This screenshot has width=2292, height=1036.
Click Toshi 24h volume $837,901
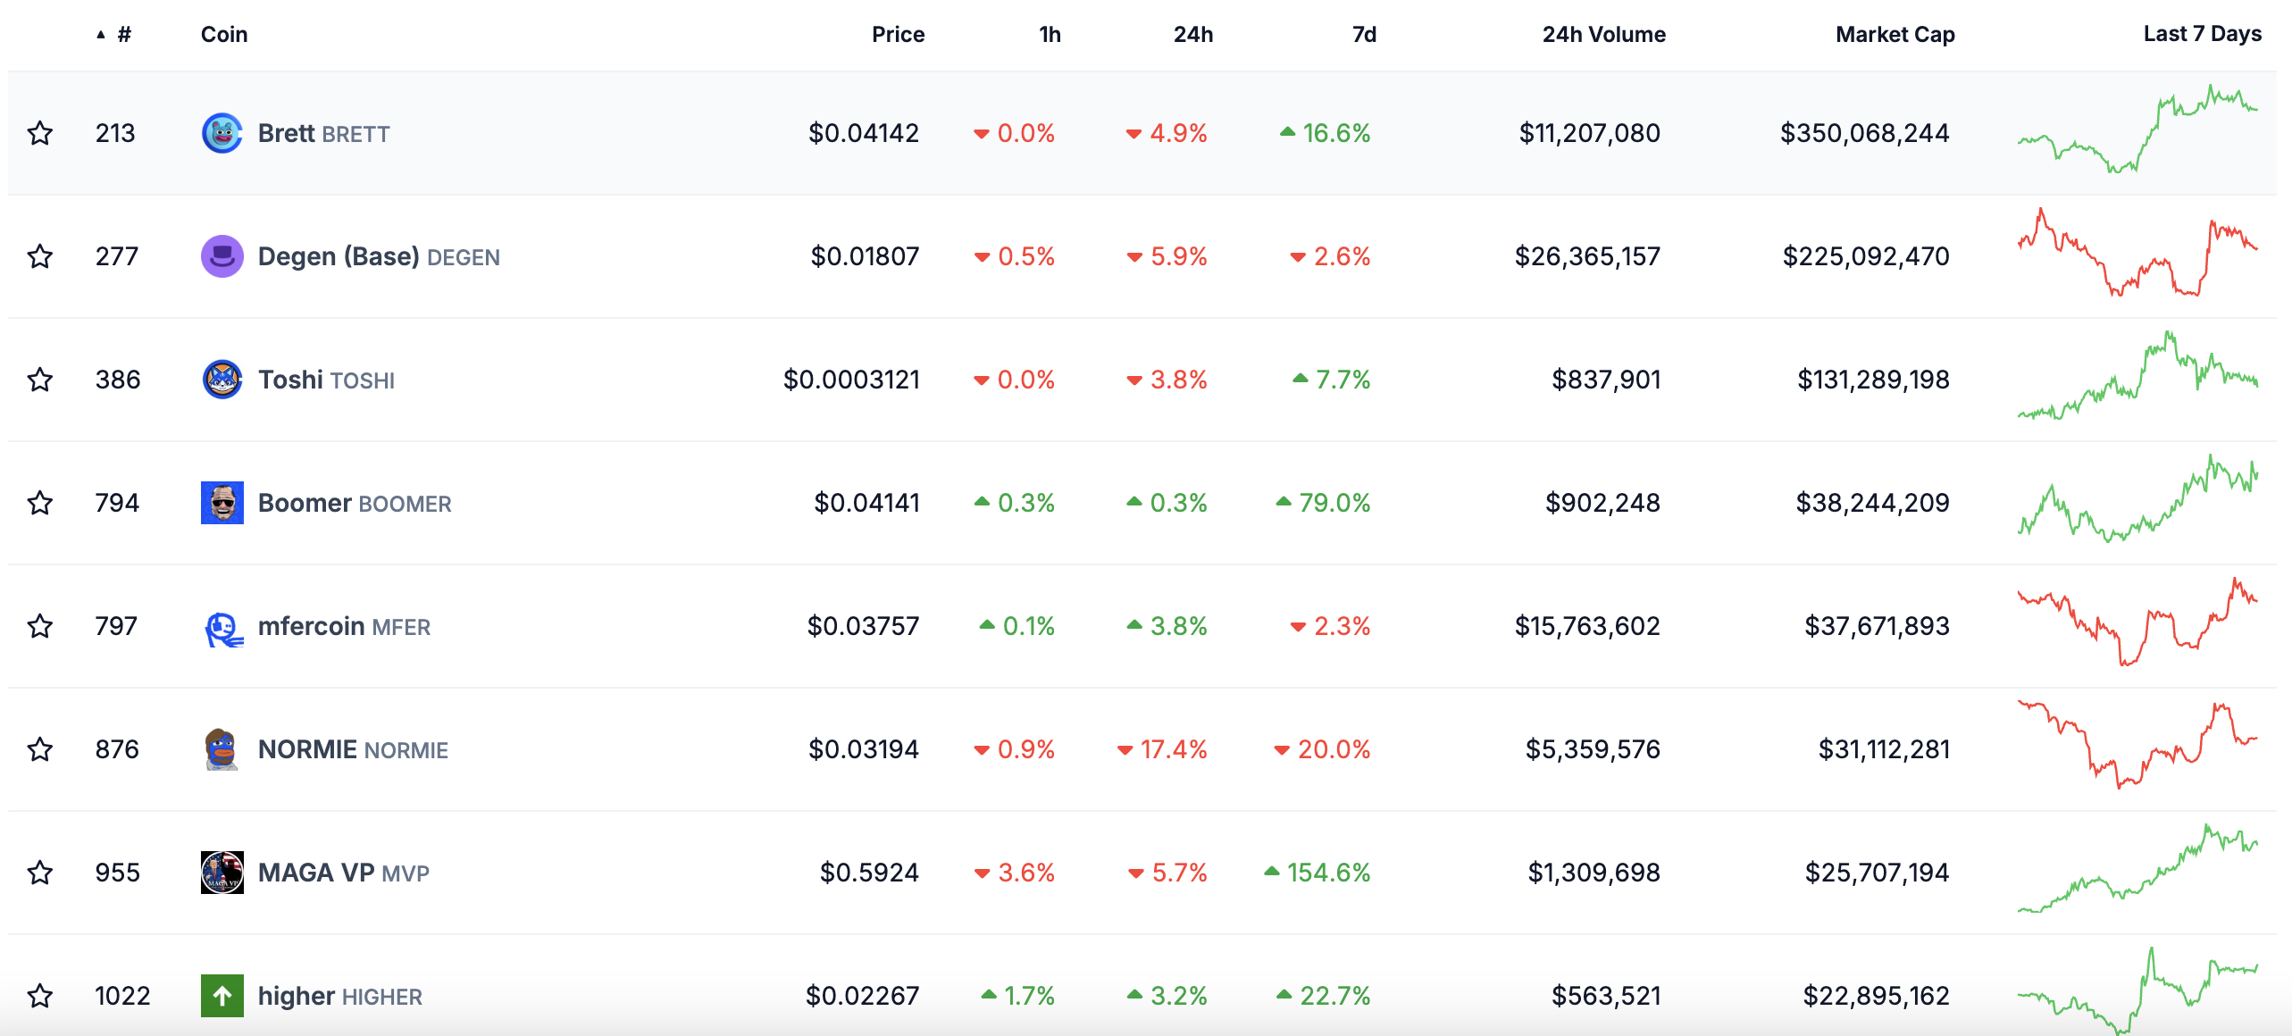click(1606, 380)
